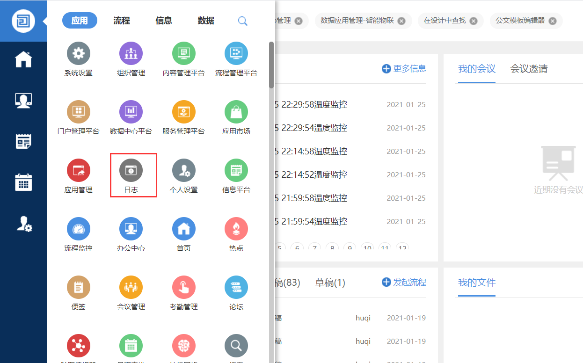Click the search magnifier in app menu
Viewport: 583px width, 363px height.
[242, 21]
